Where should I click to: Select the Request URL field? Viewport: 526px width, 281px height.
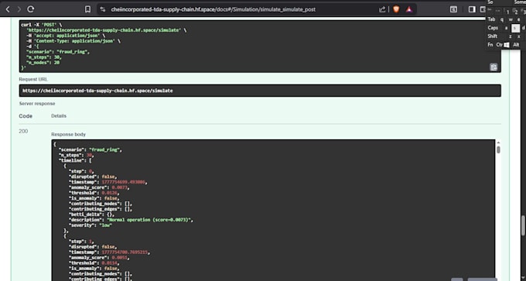(260, 91)
